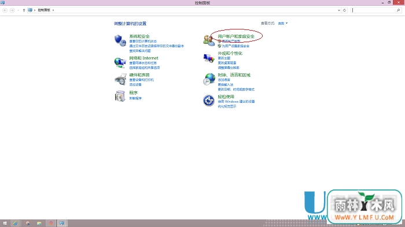
Task: Click 更改桌面背景 link
Action: [227, 63]
